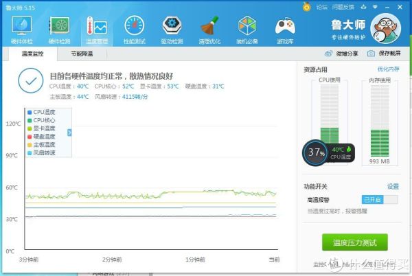Click the 当前 time axis label
The width and height of the screenshot is (412, 276).
point(274,260)
